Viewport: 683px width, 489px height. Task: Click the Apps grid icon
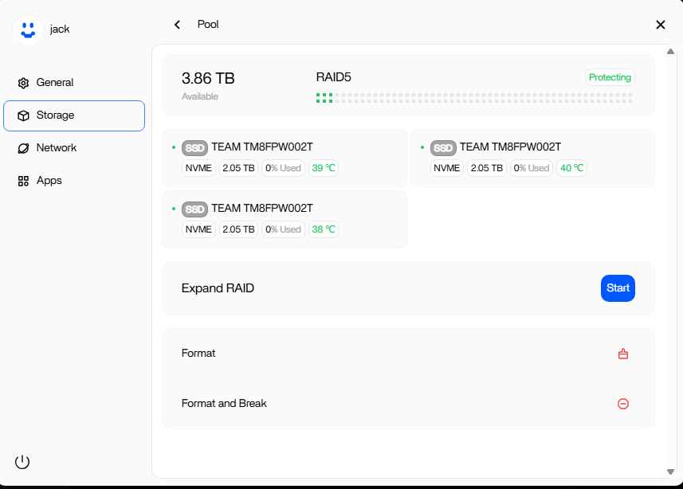click(24, 181)
